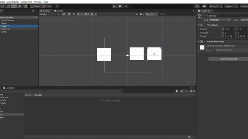Open the Shaded draw mode dropdown
The height and width of the screenshot is (139, 248).
point(49,14)
